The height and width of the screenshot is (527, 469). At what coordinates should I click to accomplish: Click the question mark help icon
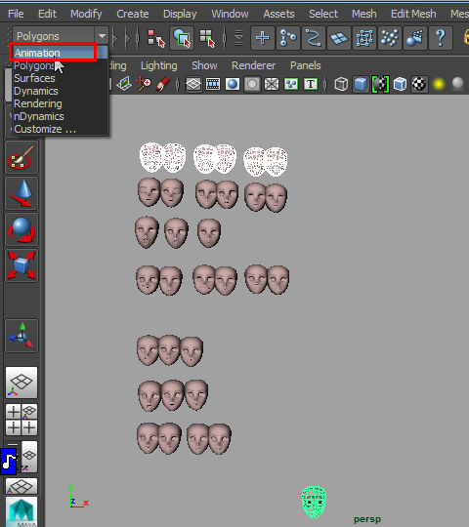pyautogui.click(x=441, y=38)
